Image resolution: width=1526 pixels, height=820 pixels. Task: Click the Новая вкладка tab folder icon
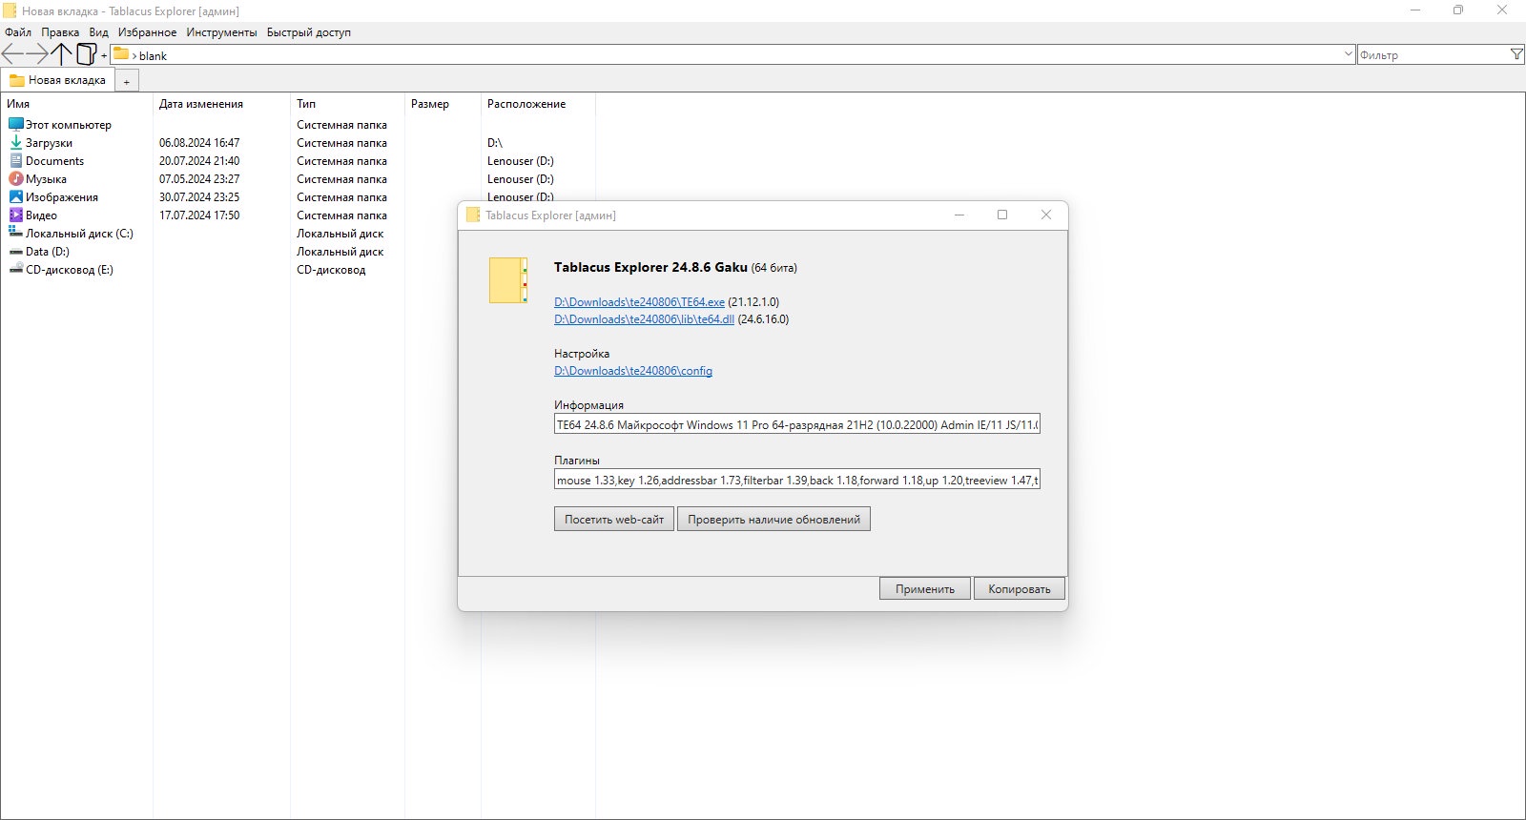(x=16, y=80)
